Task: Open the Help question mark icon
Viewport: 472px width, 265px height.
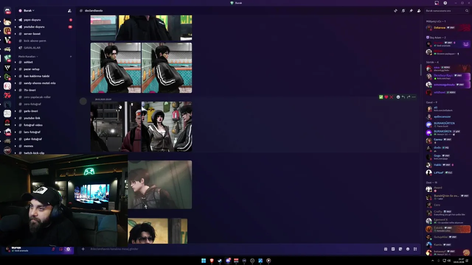Action: [x=445, y=3]
